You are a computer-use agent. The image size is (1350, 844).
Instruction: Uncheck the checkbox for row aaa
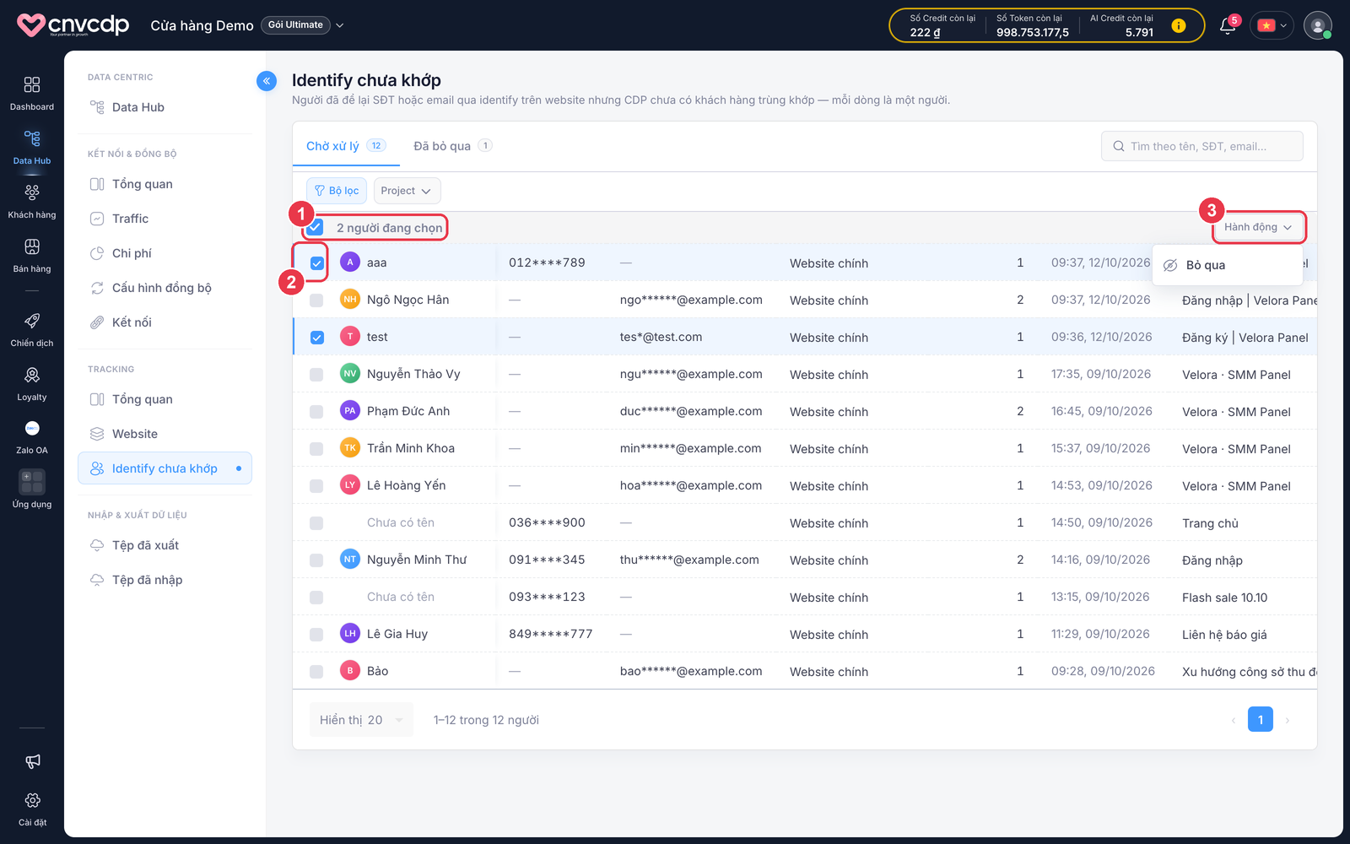point(317,263)
